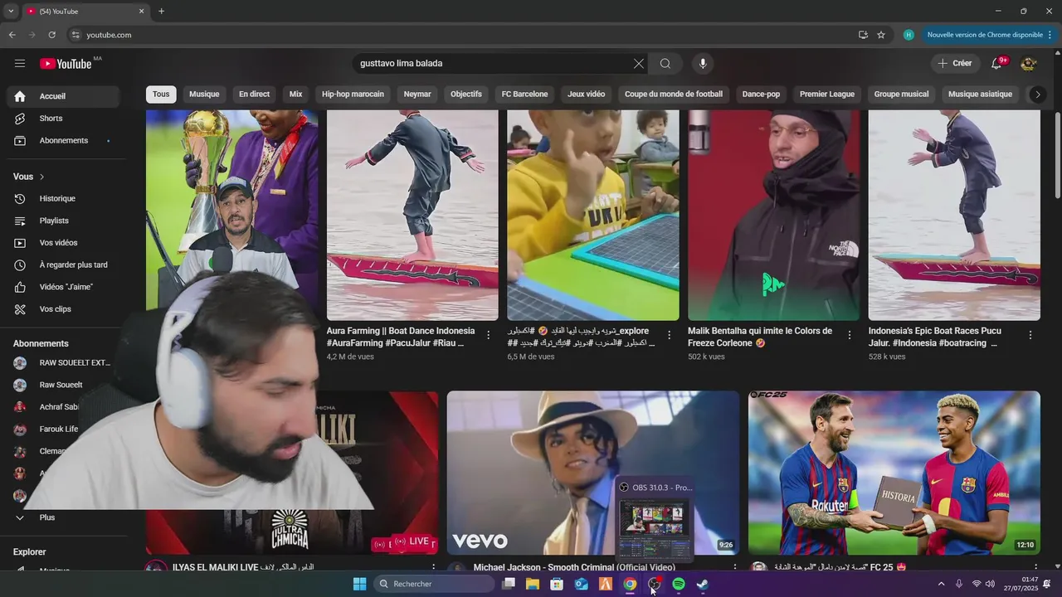Screen dimensions: 1062x597
Task: Go to the YouTube logo home link
Action: (x=66, y=64)
